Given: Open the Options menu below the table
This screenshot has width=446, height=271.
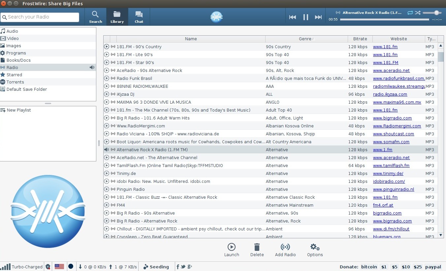Looking at the screenshot, I should click(315, 250).
